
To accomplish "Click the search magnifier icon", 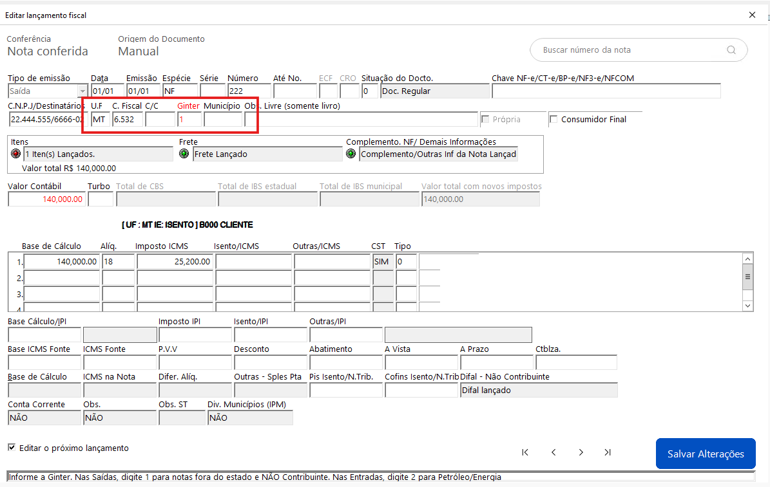I will click(731, 50).
